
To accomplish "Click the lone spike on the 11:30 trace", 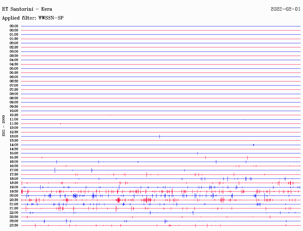I will click(60, 123).
